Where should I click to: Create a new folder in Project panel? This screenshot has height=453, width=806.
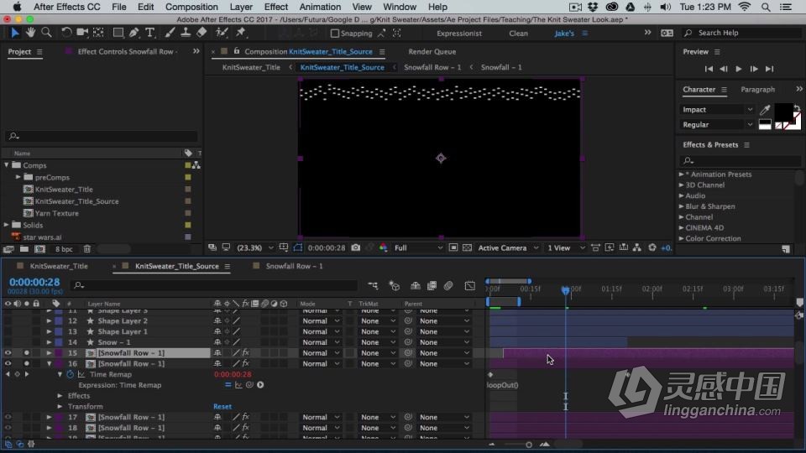[24, 249]
